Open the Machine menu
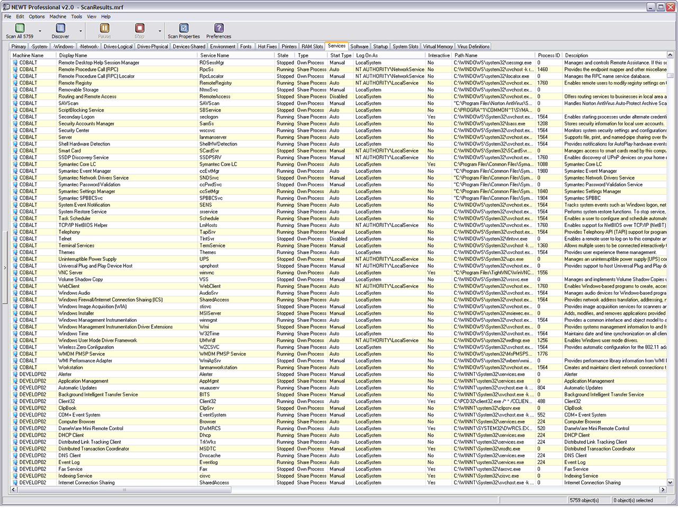This screenshot has height=508, width=678. point(58,16)
